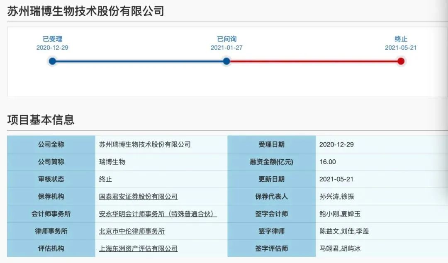The height and width of the screenshot is (263, 448).
Task: Click the 瑞博生物 company short name cell
Action: click(112, 162)
